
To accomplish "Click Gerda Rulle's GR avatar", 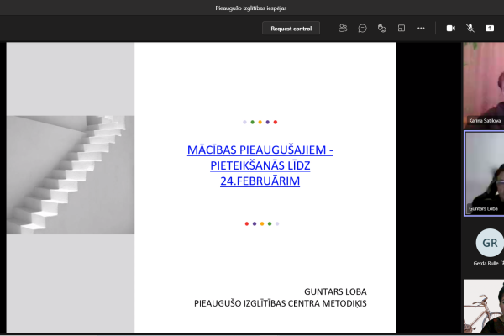I will (x=488, y=244).
